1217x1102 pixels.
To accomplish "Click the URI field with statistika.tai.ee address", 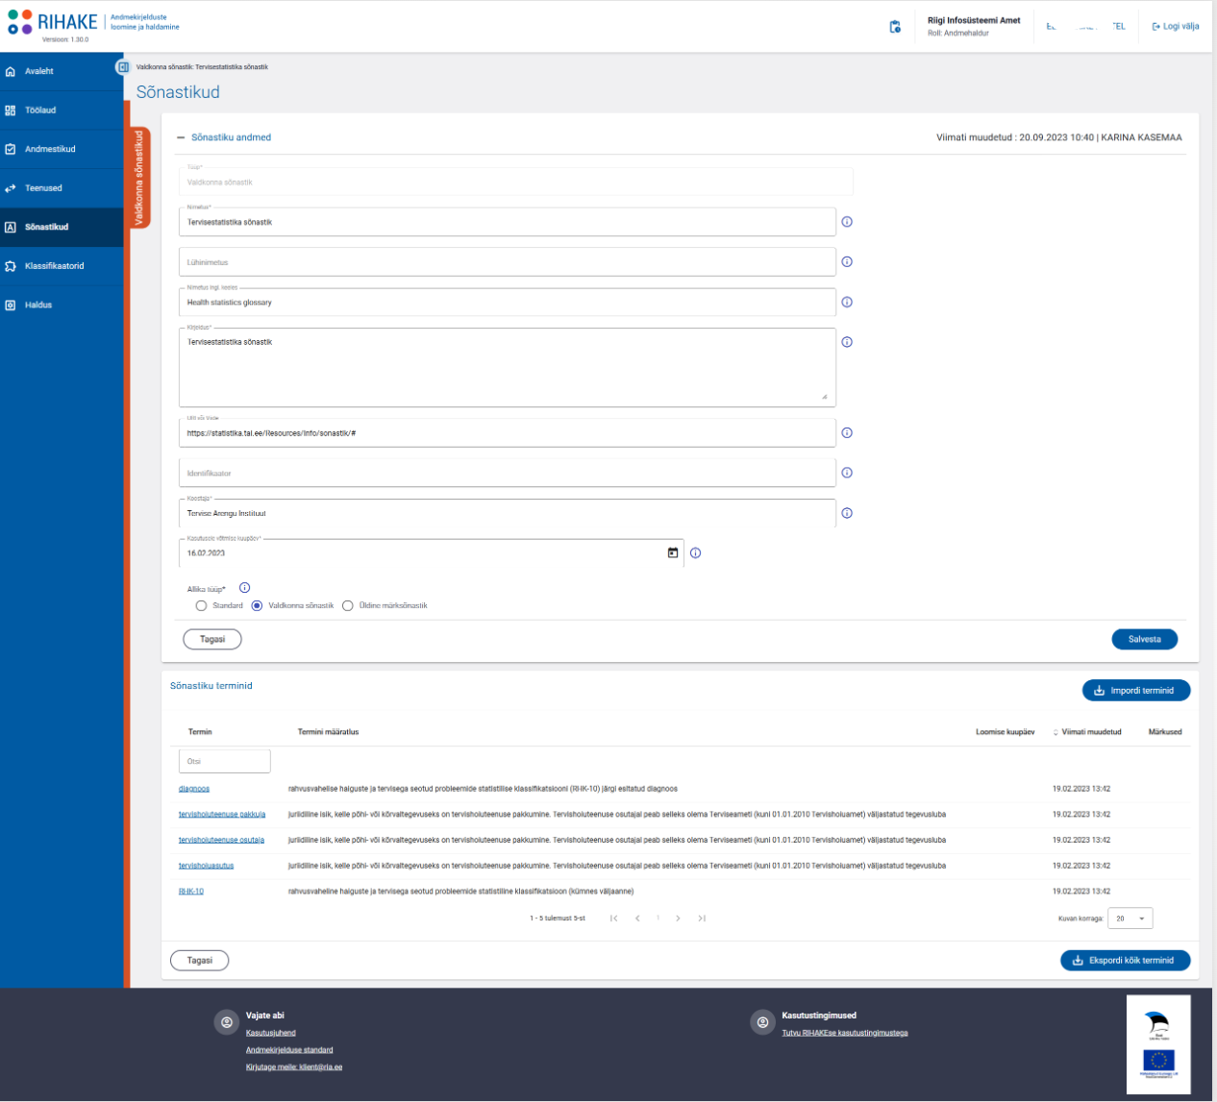I will point(508,433).
